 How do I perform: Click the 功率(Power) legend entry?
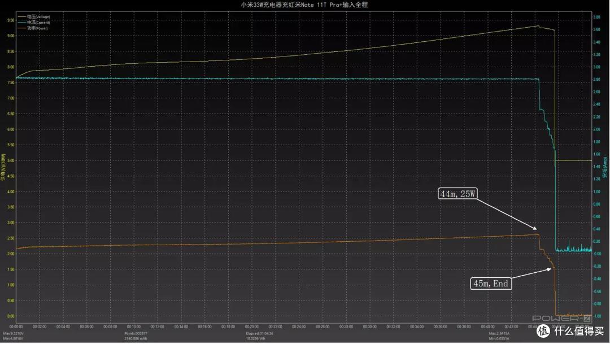tap(33, 28)
